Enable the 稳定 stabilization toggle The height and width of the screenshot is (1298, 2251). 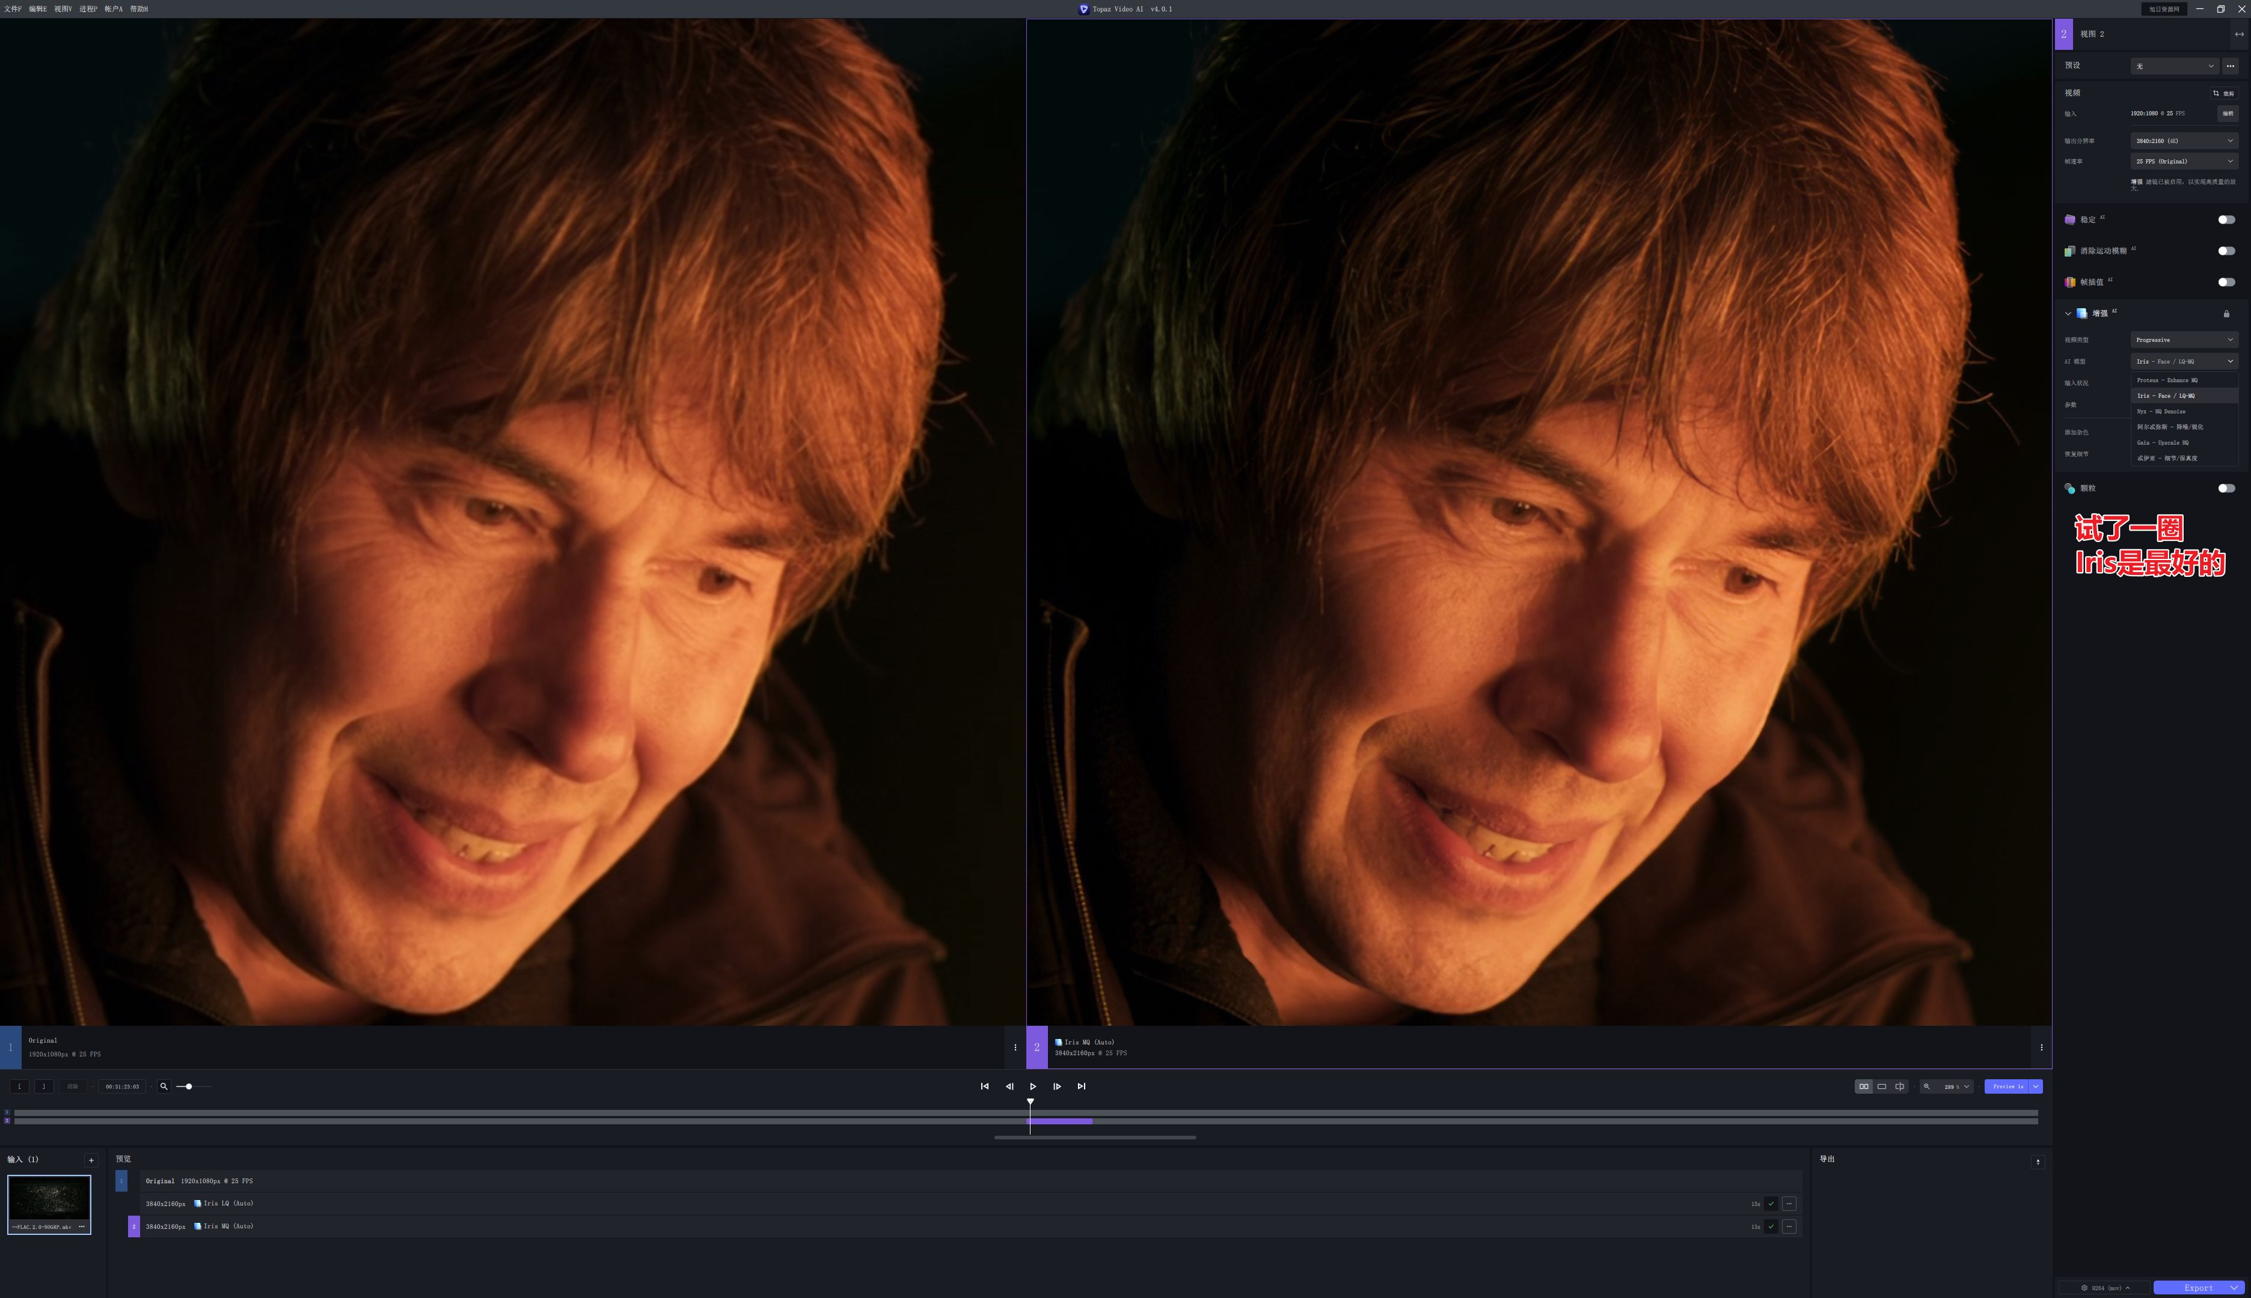(2226, 219)
